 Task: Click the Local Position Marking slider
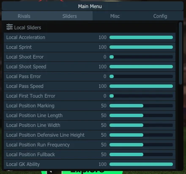click(x=141, y=106)
